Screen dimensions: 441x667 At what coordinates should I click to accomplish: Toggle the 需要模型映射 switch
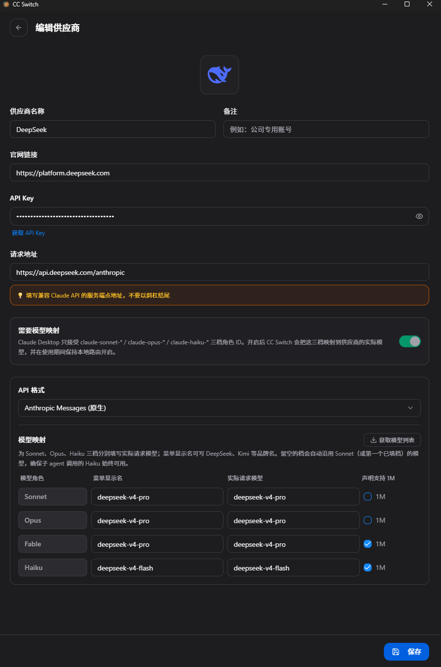tap(410, 341)
